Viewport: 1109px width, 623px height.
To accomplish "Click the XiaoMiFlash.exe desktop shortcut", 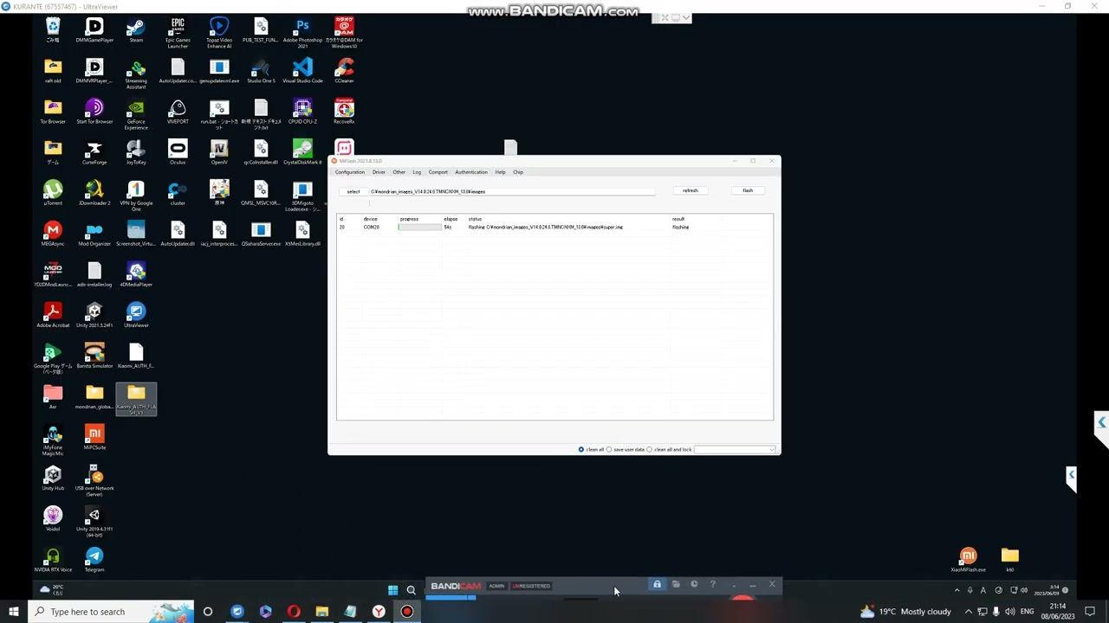I will click(x=968, y=559).
